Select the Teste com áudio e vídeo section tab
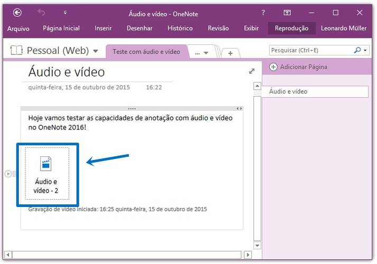377x264 pixels. click(x=146, y=52)
